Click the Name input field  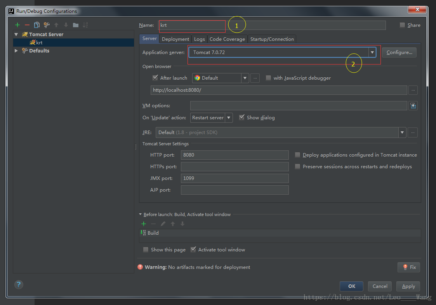pyautogui.click(x=272, y=25)
